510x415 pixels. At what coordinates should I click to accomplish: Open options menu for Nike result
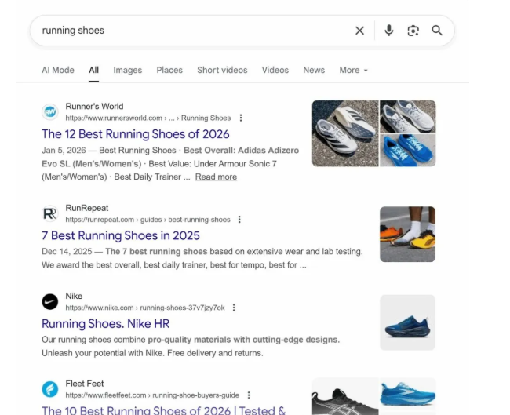click(234, 308)
